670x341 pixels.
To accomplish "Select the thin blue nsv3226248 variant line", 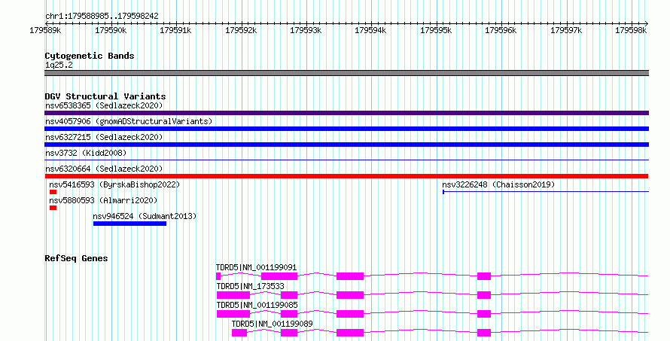I will coord(546,192).
